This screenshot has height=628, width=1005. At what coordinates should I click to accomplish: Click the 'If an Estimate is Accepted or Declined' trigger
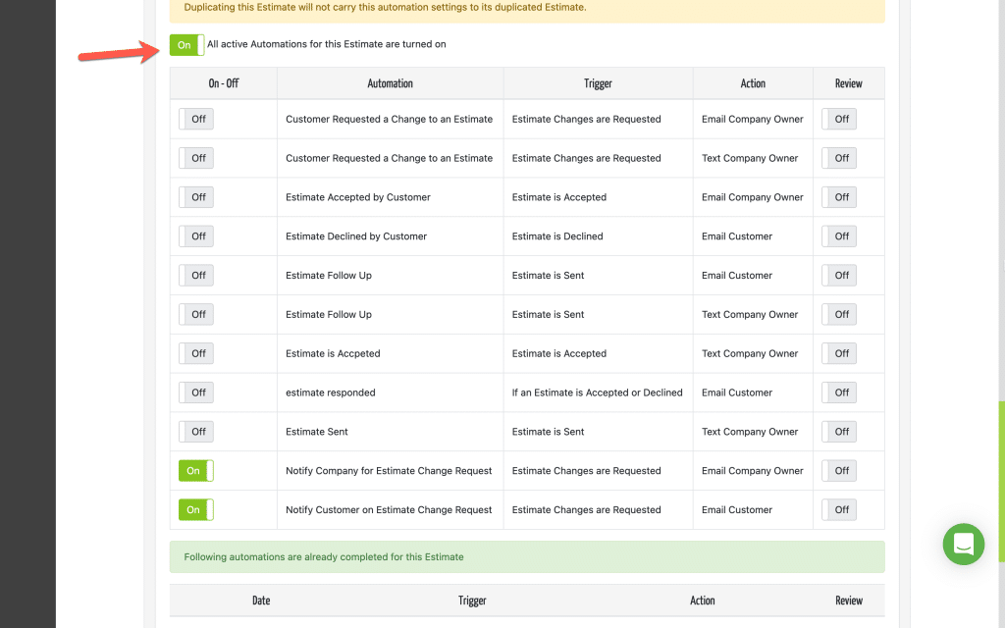point(598,392)
